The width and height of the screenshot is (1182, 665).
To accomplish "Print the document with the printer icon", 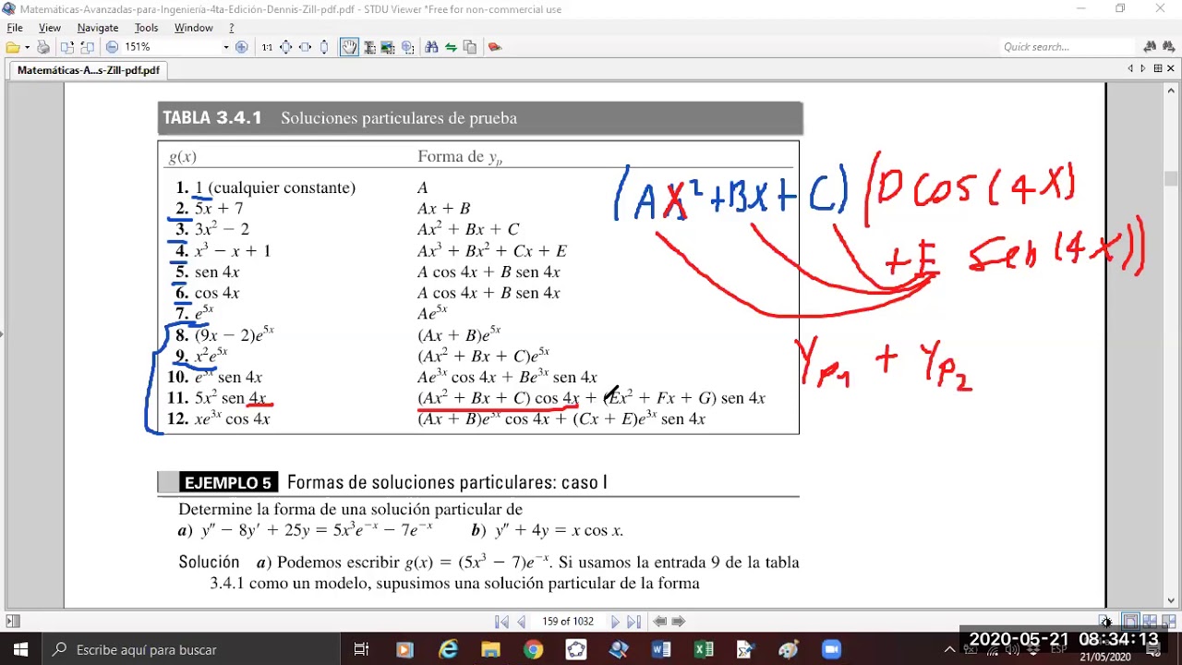I will (x=43, y=47).
